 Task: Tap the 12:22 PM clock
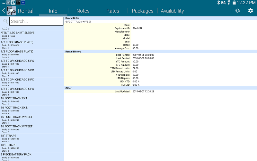[x=246, y=3]
